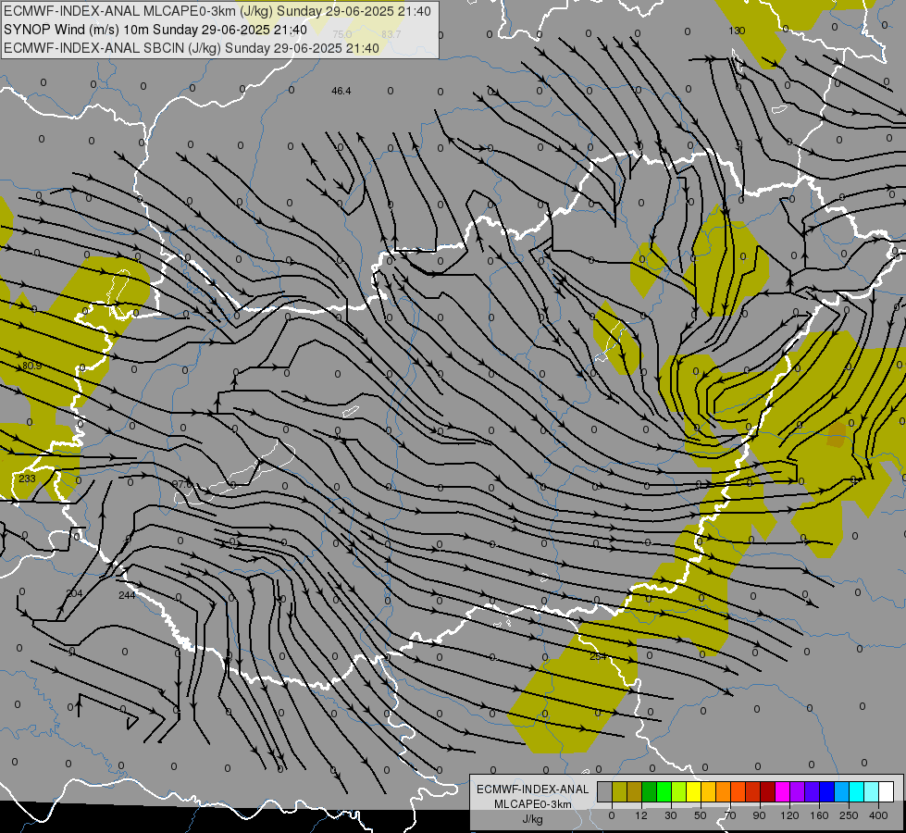The width and height of the screenshot is (906, 833).
Task: Click the map value 254
Action: coord(598,657)
